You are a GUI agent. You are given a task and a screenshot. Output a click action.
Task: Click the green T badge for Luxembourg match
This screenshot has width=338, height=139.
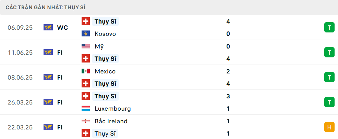329,102
